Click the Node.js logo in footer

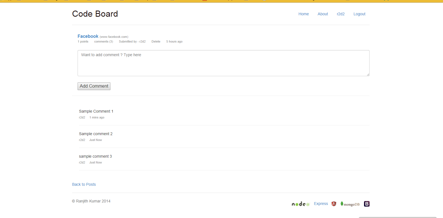(300, 204)
